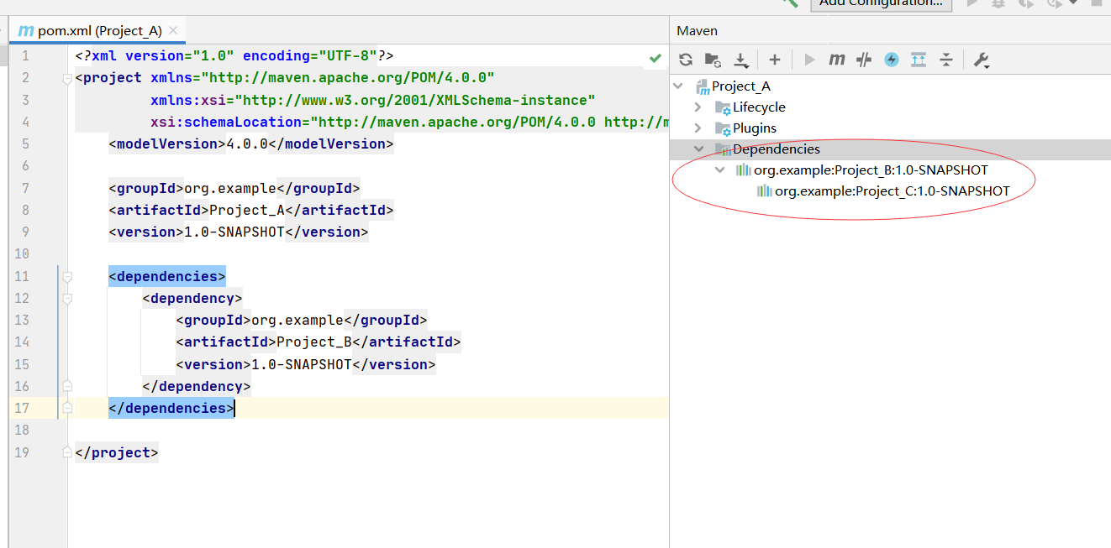Collapse the Dependencies node
The width and height of the screenshot is (1111, 548).
tap(698, 149)
